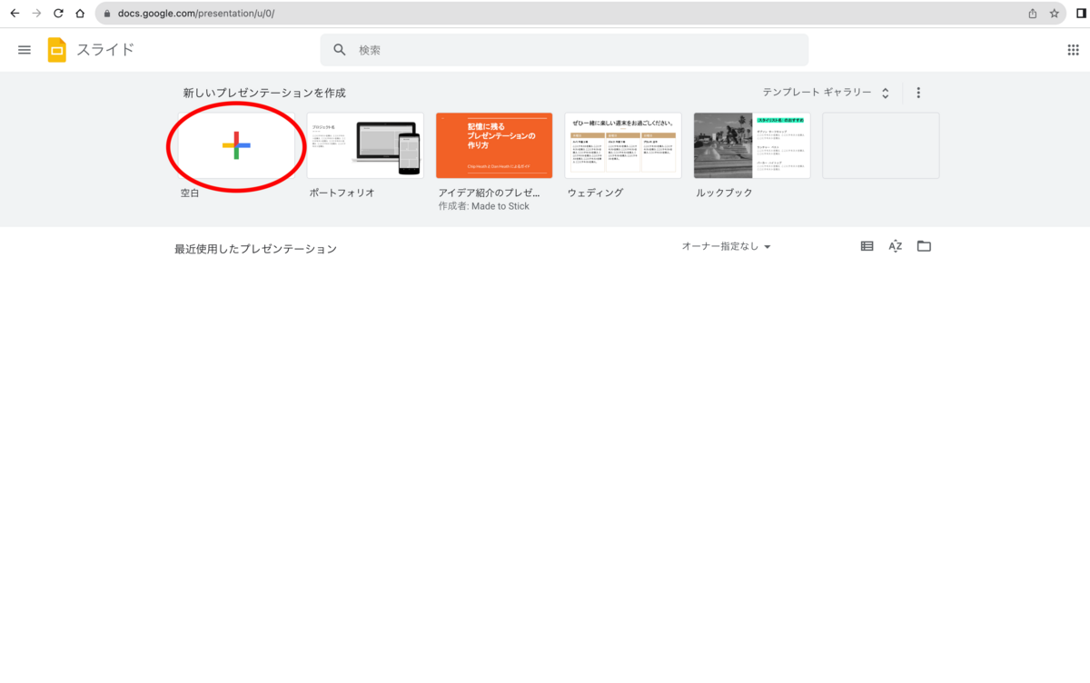The width and height of the screenshot is (1090, 683).
Task: Open the オーナー指定なし owner filter dropdown
Action: pyautogui.click(x=727, y=246)
